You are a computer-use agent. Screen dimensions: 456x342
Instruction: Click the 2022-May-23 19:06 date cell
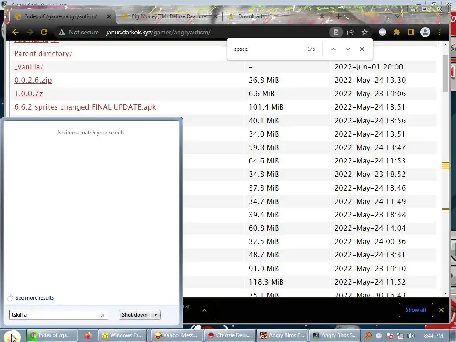370,94
